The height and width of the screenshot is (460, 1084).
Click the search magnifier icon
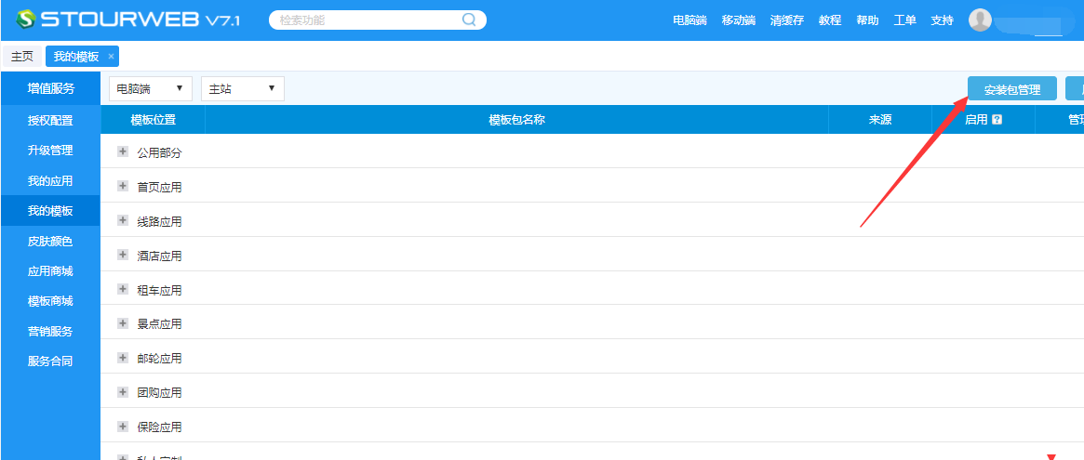click(469, 20)
